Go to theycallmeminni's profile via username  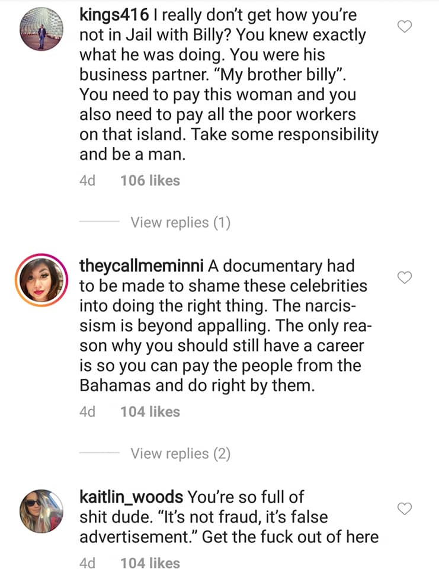coord(142,267)
